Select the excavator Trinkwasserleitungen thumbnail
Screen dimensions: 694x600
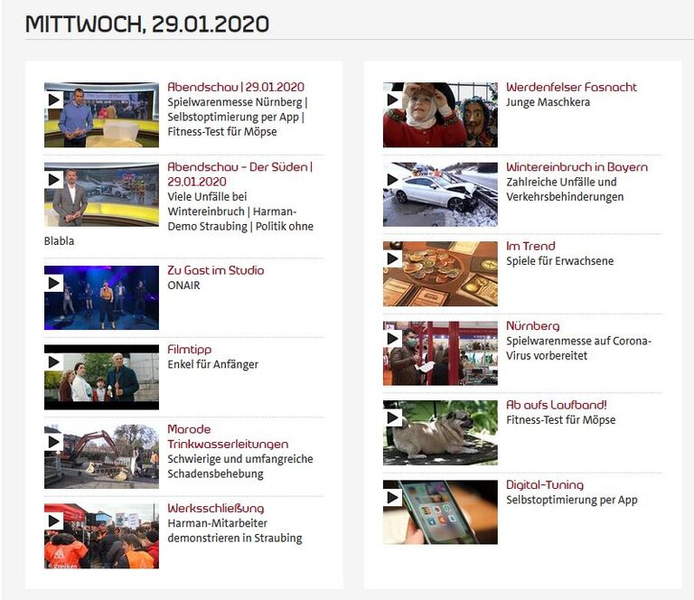(x=101, y=456)
